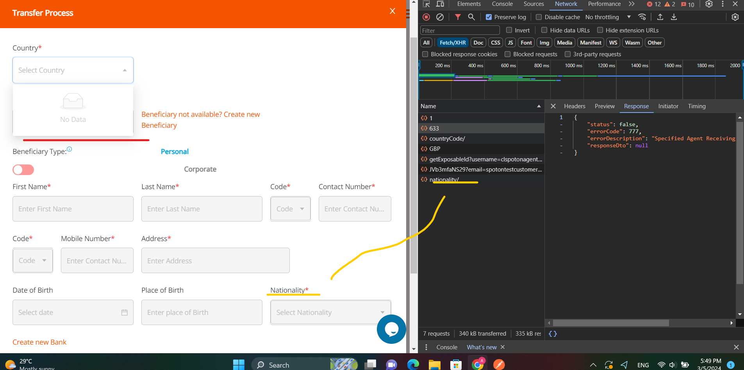Open the Performance tab
This screenshot has height=370, width=744.
click(604, 4)
